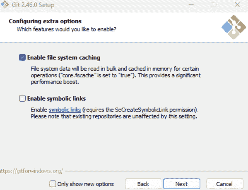Tick the Only show new options checkbox
The width and height of the screenshot is (248, 190).
pyautogui.click(x=53, y=184)
